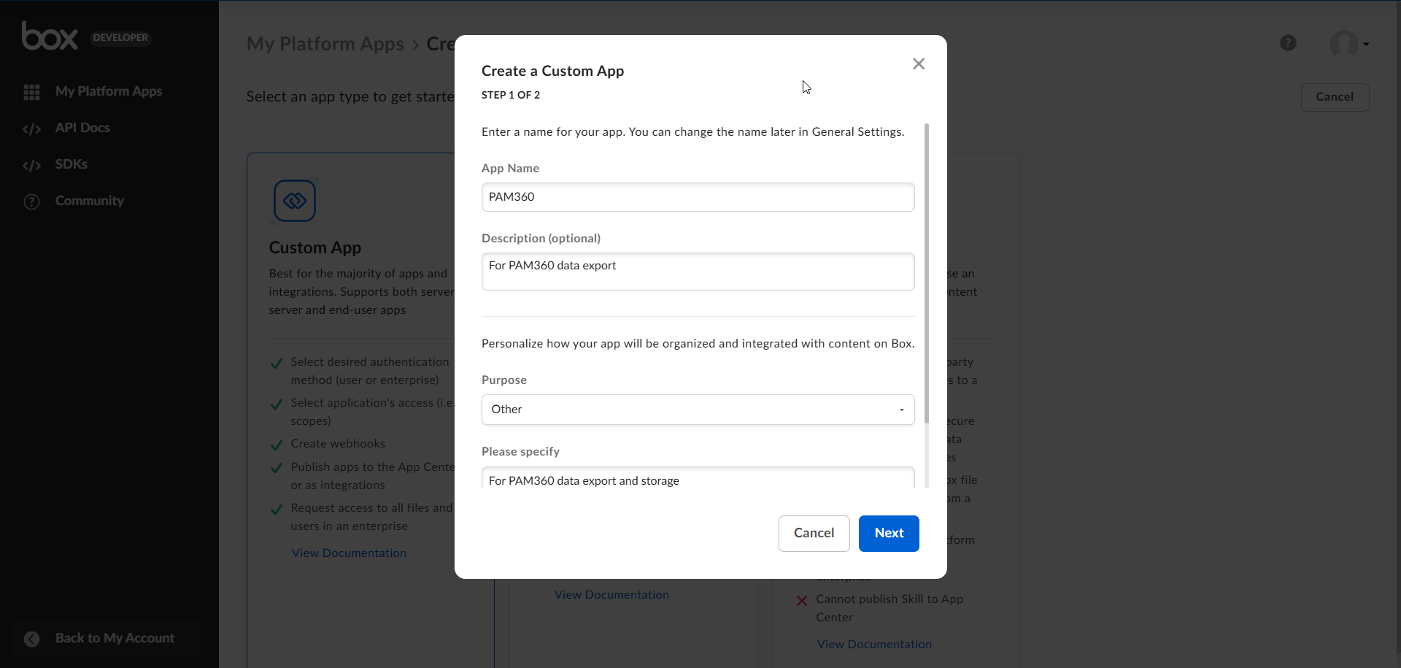Click the Community question mark icon
1401x668 pixels.
click(x=31, y=201)
